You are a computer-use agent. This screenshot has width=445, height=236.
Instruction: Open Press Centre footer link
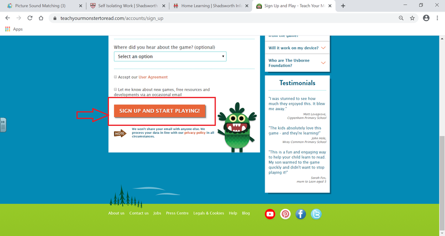click(x=177, y=213)
